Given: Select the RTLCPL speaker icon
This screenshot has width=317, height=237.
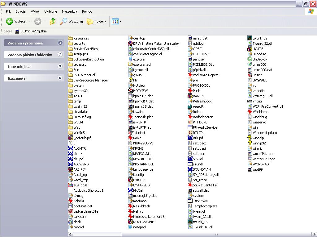Looking at the screenshot, I should (x=190, y=133).
